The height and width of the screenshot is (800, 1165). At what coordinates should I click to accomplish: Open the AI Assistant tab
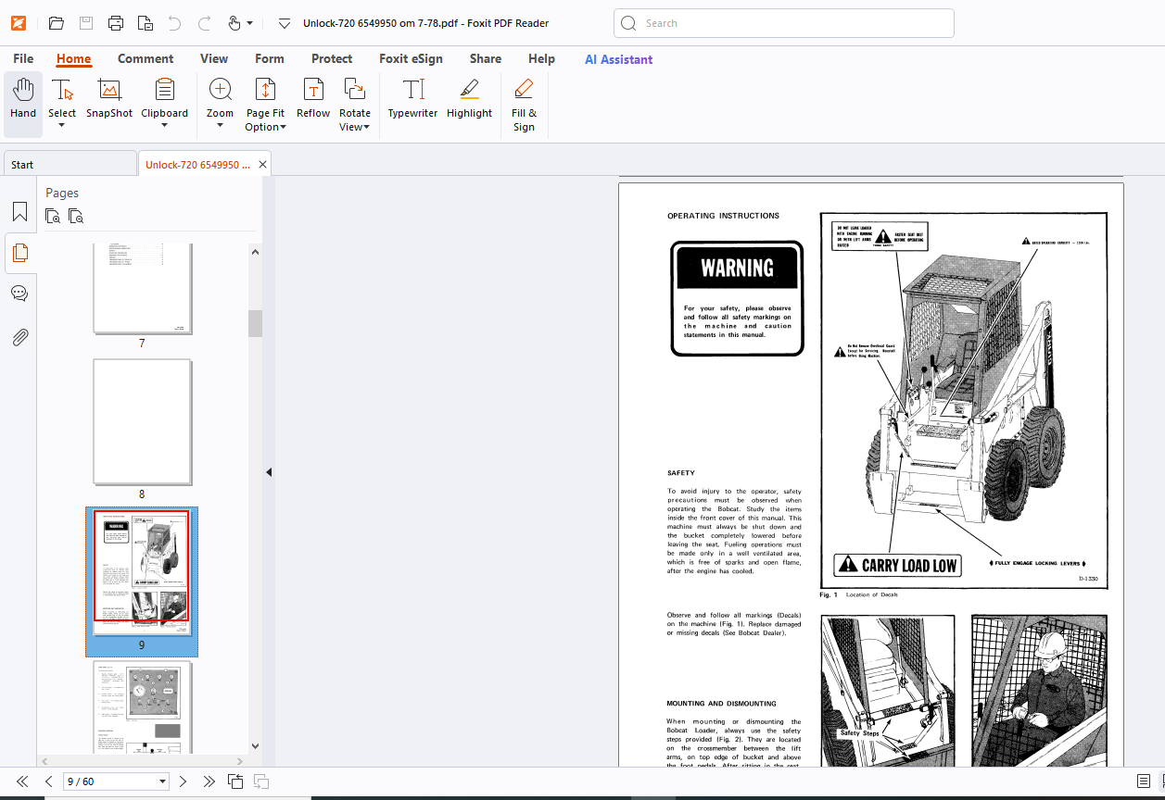coord(618,59)
